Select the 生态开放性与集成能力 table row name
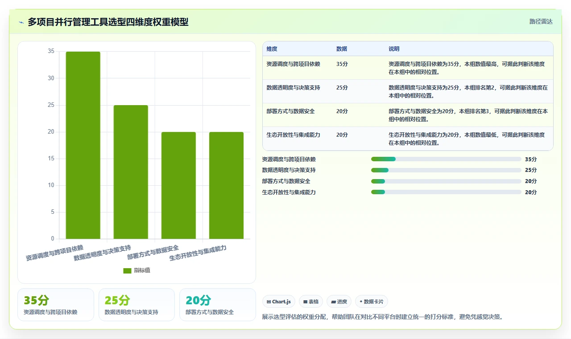This screenshot has height=339, width=571. (x=293, y=135)
